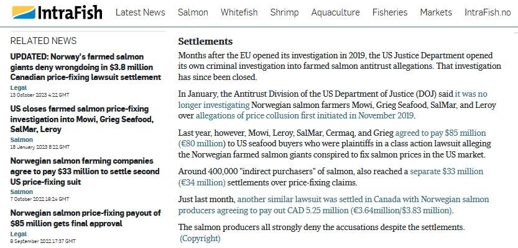518x248 pixels.
Task: Select Shrimp in the navigation bar
Action: pos(285,12)
